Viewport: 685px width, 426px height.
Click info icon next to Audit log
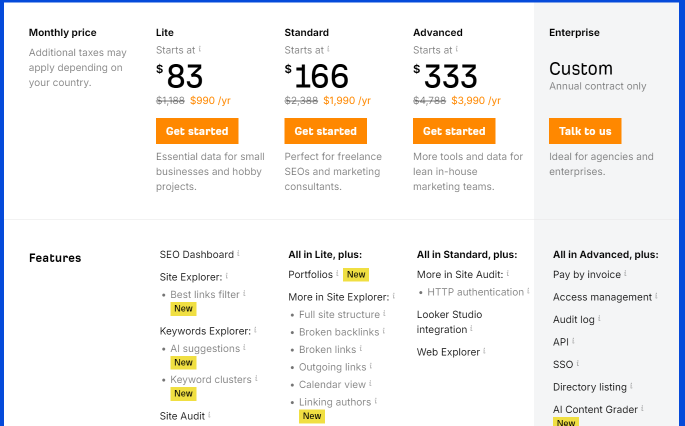599,318
